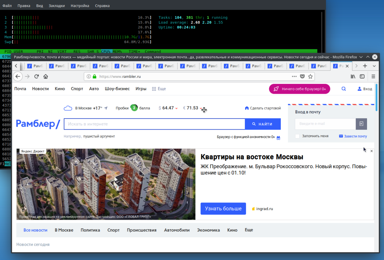Click the Firefox reload page icon
The height and width of the screenshot is (260, 384).
point(37,77)
